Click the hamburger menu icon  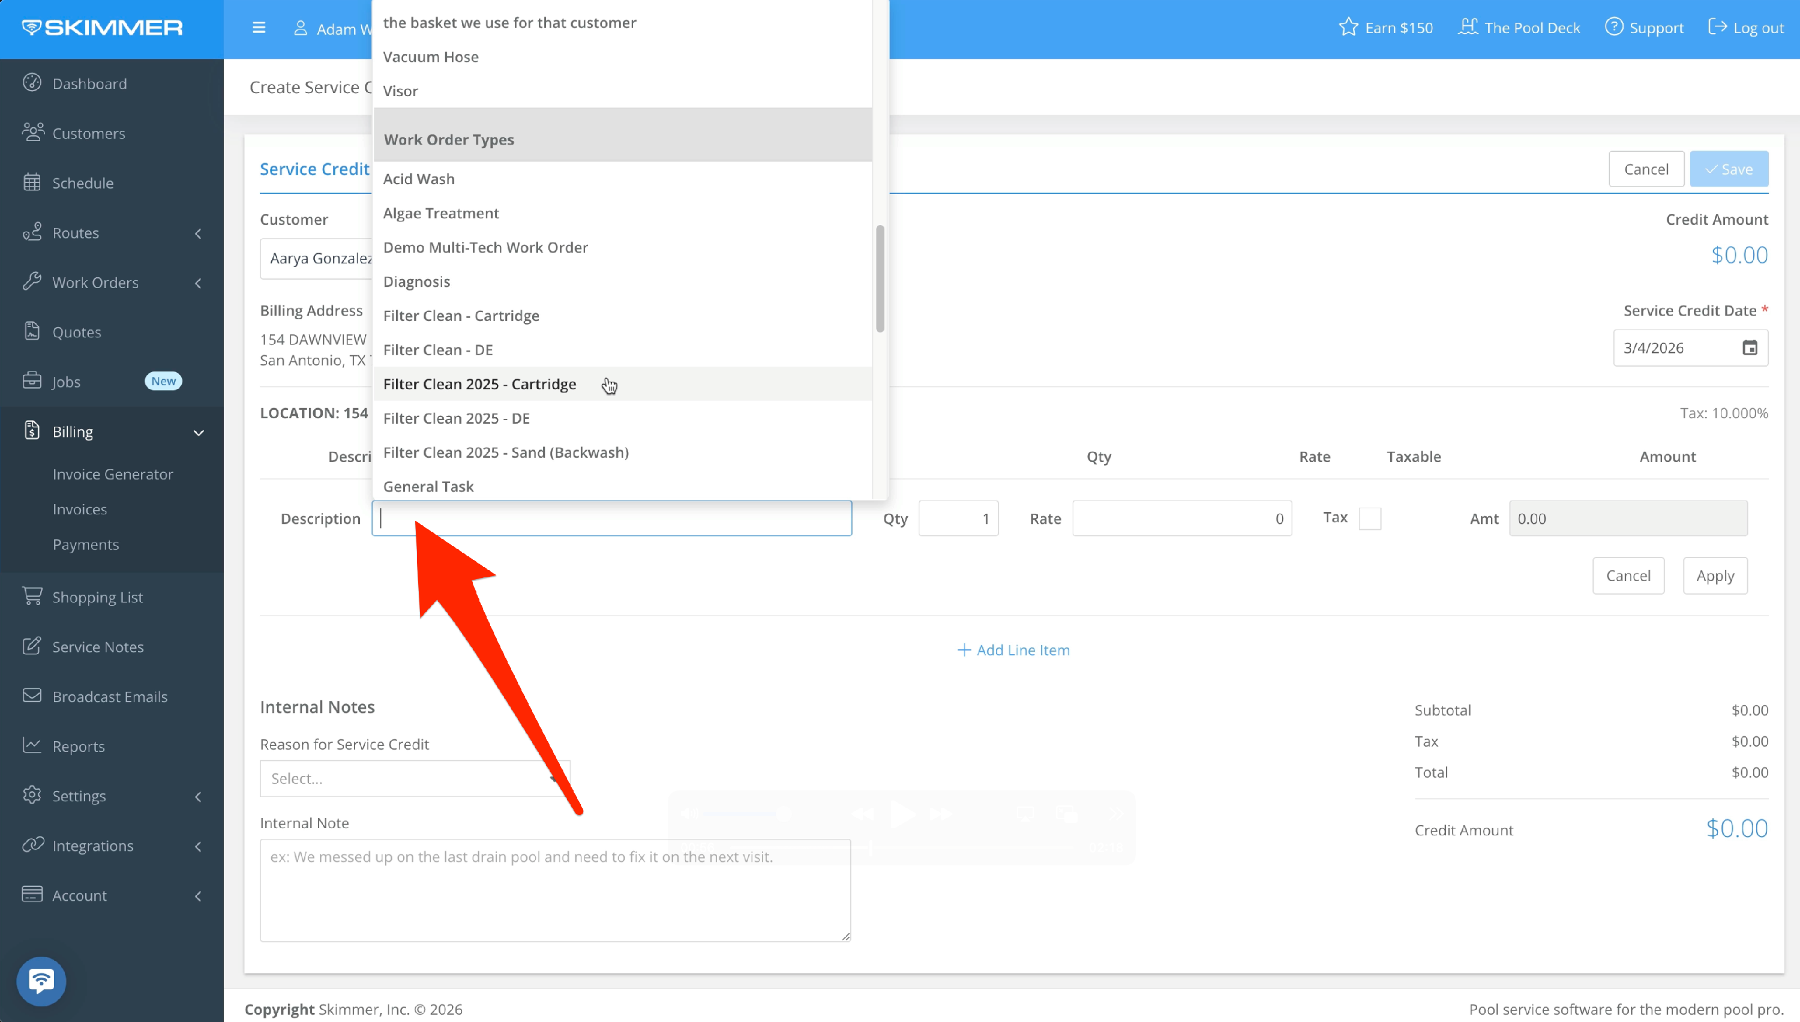click(259, 28)
